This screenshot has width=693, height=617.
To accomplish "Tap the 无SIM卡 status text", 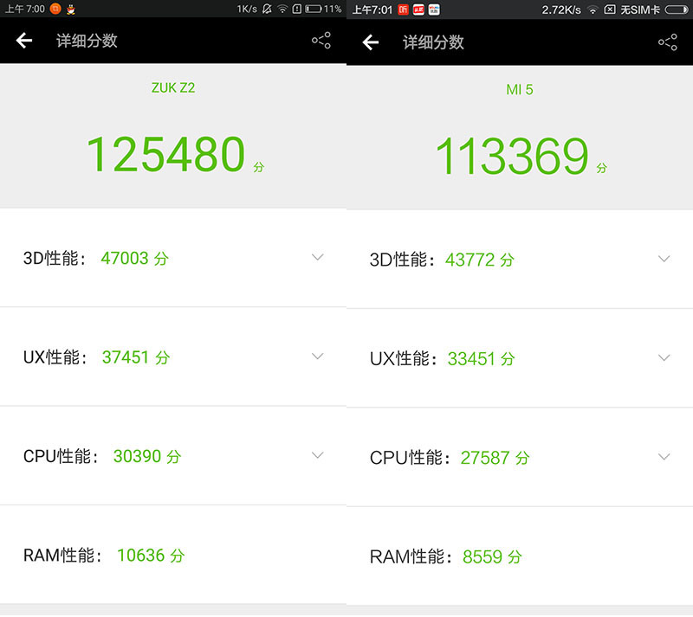I will (640, 10).
